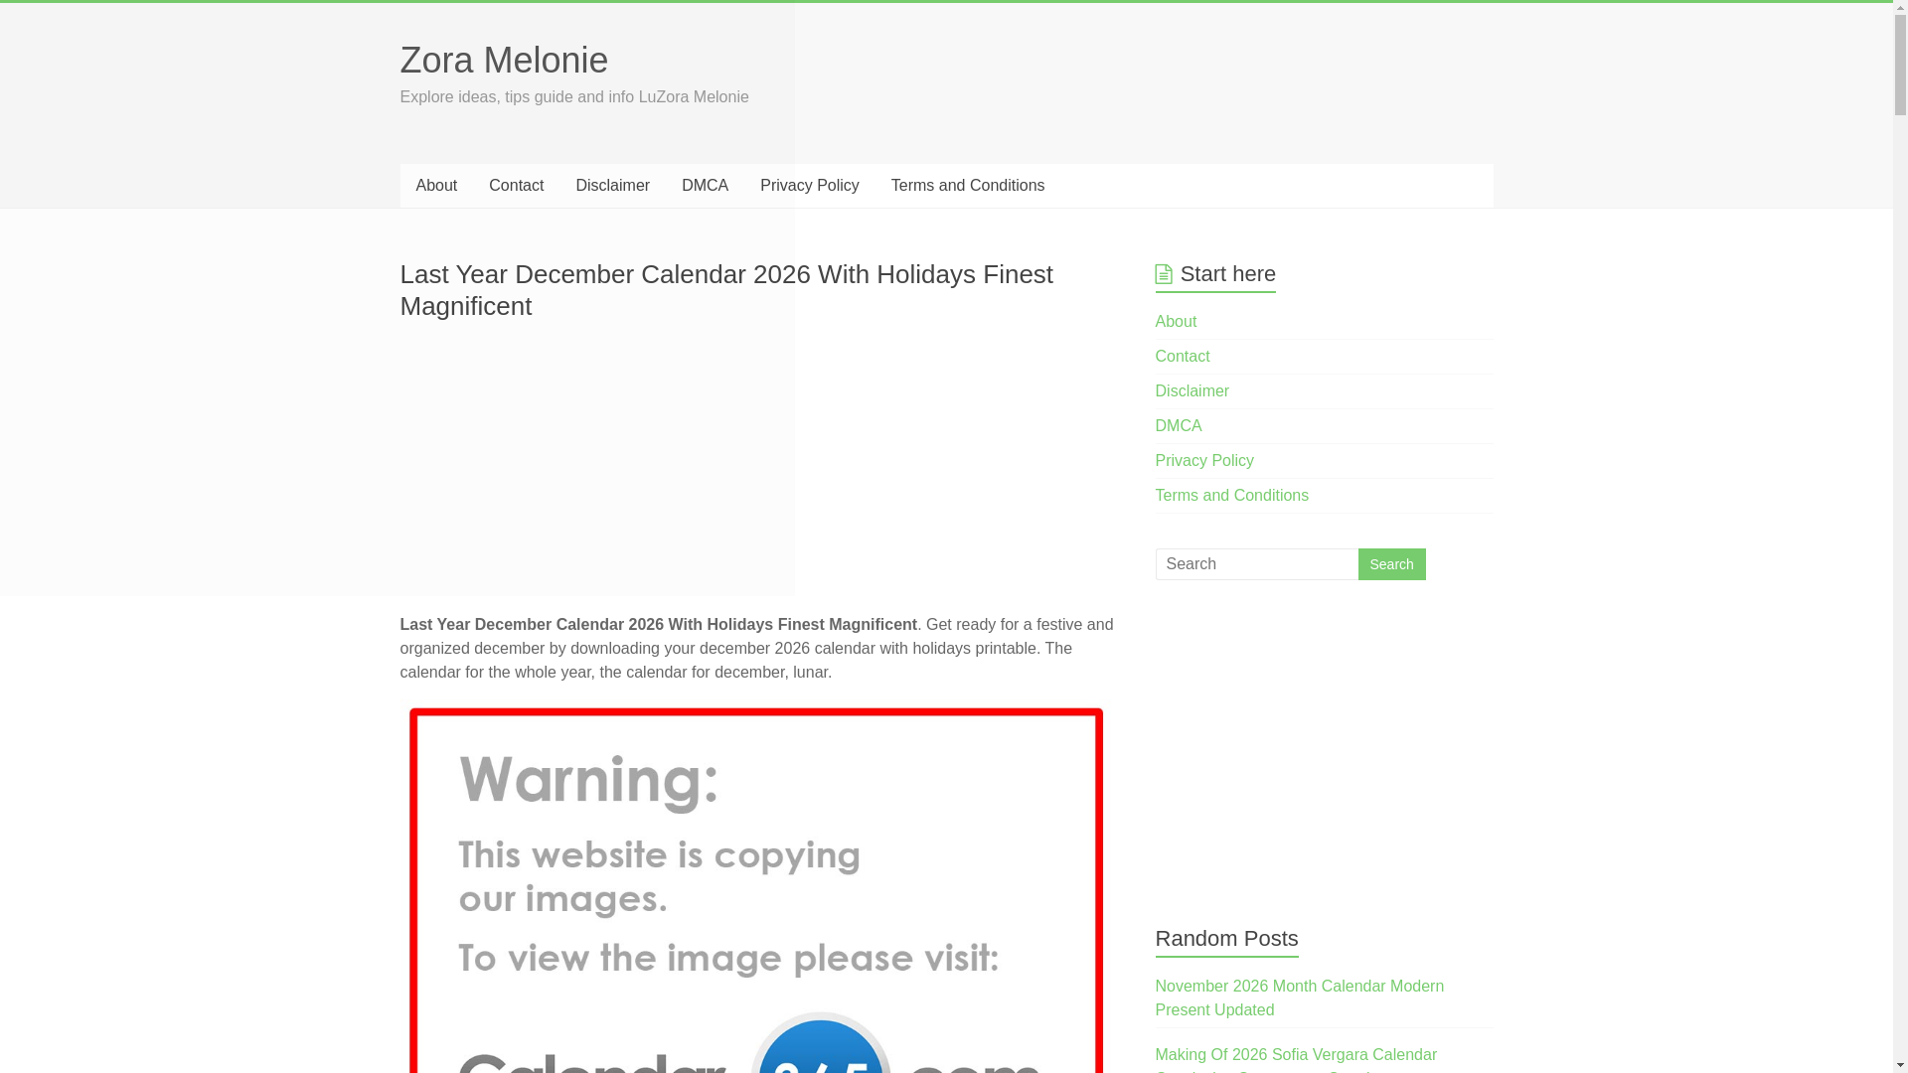The height and width of the screenshot is (1073, 1908).
Task: Open Privacy Policy link in sidebar
Action: [x=1203, y=461]
